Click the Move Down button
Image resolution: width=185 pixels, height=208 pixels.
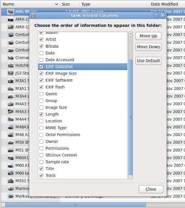coord(148,47)
